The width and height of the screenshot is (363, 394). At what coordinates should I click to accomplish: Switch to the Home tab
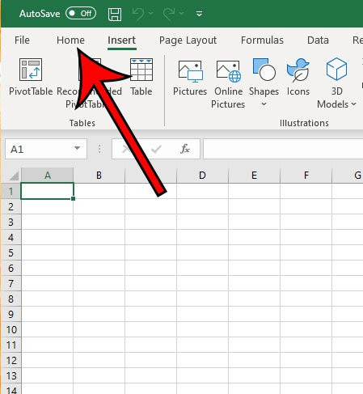tap(70, 40)
